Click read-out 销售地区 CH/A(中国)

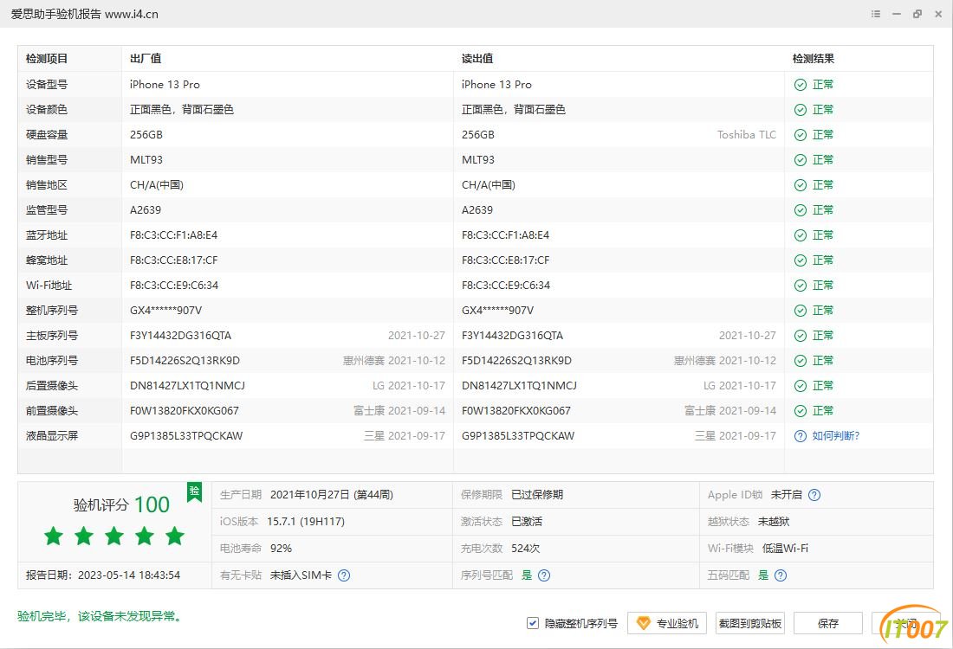point(488,185)
